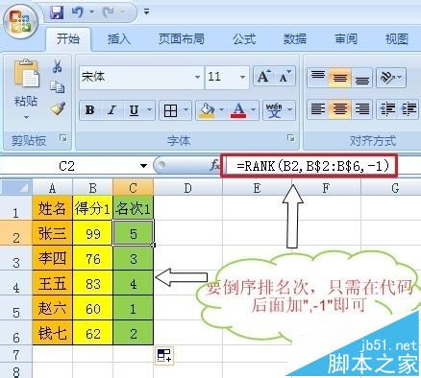Expand font color palette arrow
The width and height of the screenshot is (421, 378).
pos(253,110)
